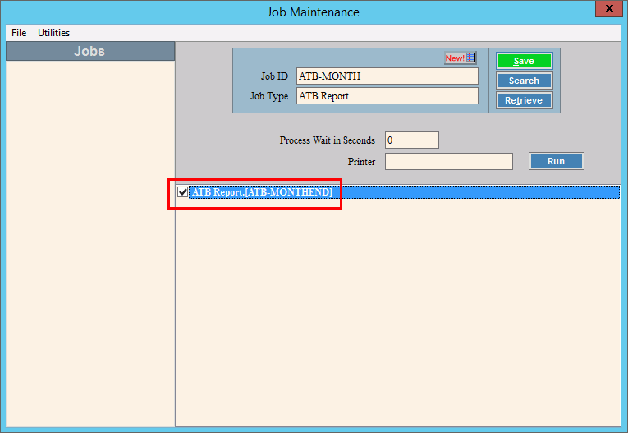
Task: Select the Process Wait in Seconds field
Action: (x=411, y=140)
